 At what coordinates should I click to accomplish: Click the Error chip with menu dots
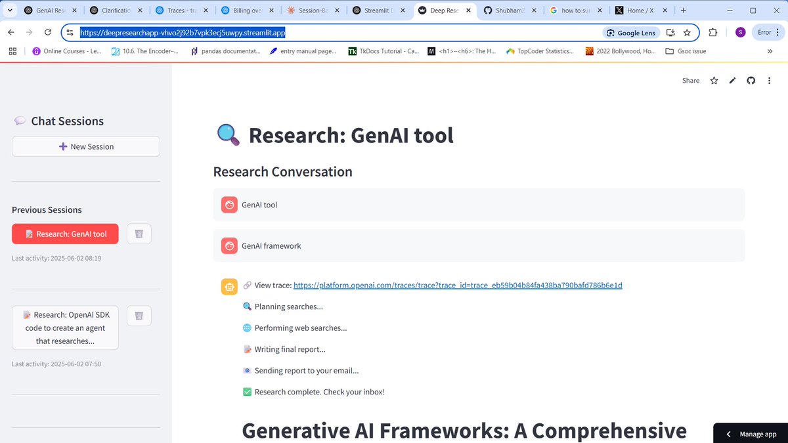pos(767,32)
